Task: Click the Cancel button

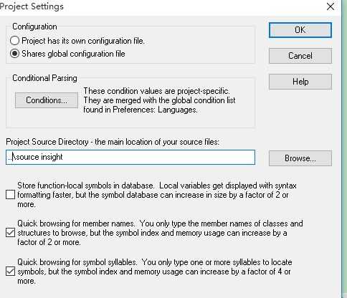Action: point(300,56)
